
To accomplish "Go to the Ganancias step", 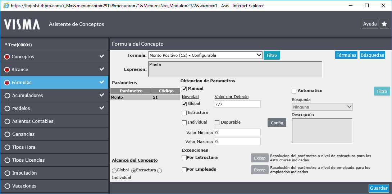I will (54, 134).
